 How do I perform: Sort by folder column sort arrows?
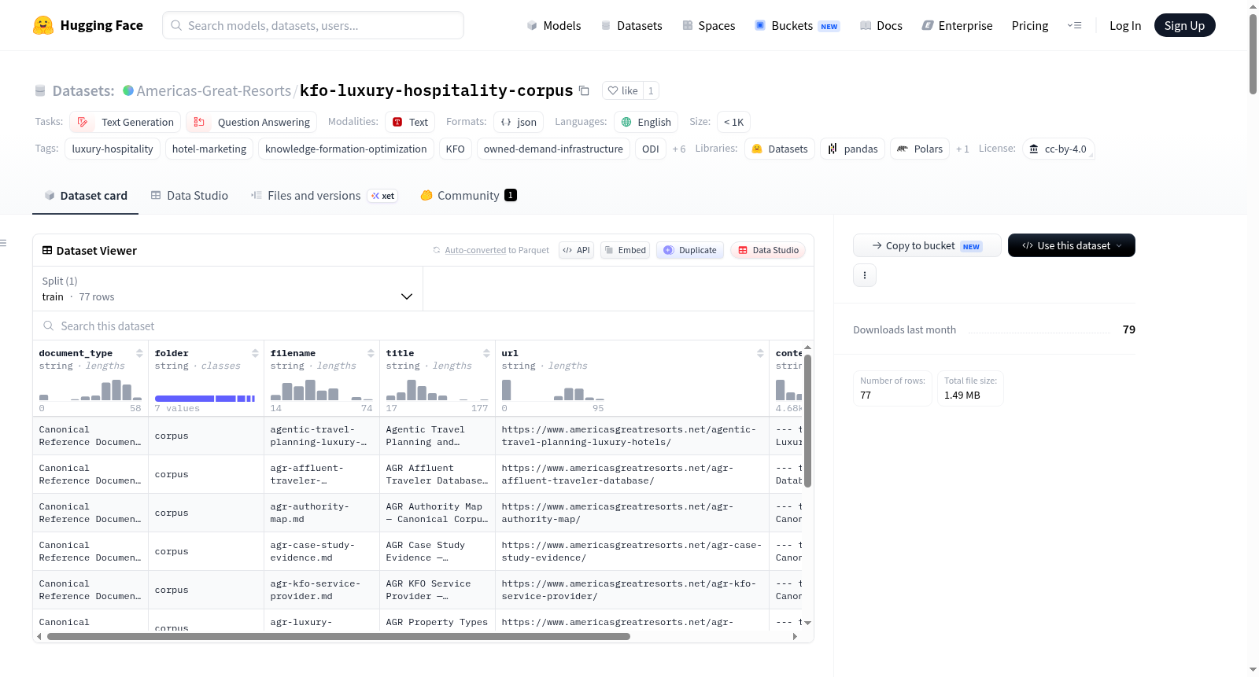pyautogui.click(x=255, y=353)
